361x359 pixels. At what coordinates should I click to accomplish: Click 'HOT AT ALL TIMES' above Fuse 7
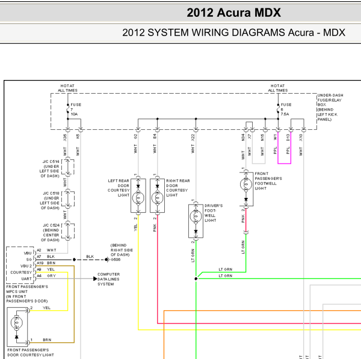[67, 88]
